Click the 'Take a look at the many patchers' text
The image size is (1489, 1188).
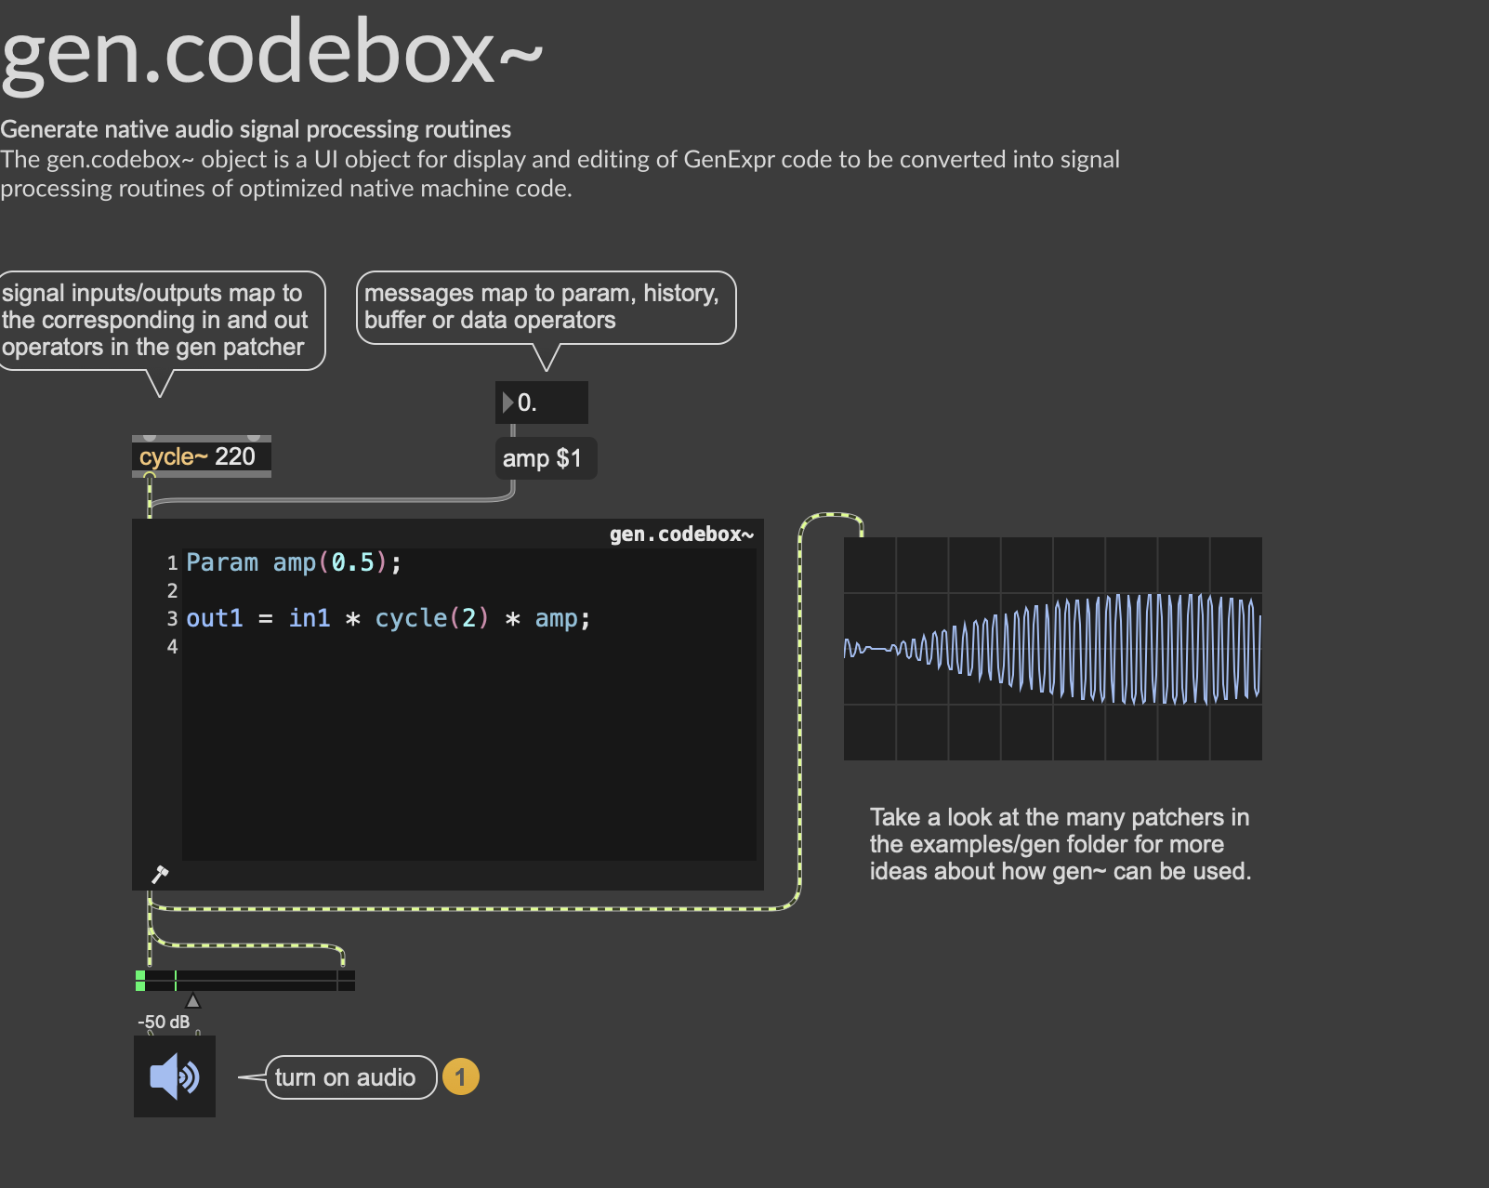1061,844
